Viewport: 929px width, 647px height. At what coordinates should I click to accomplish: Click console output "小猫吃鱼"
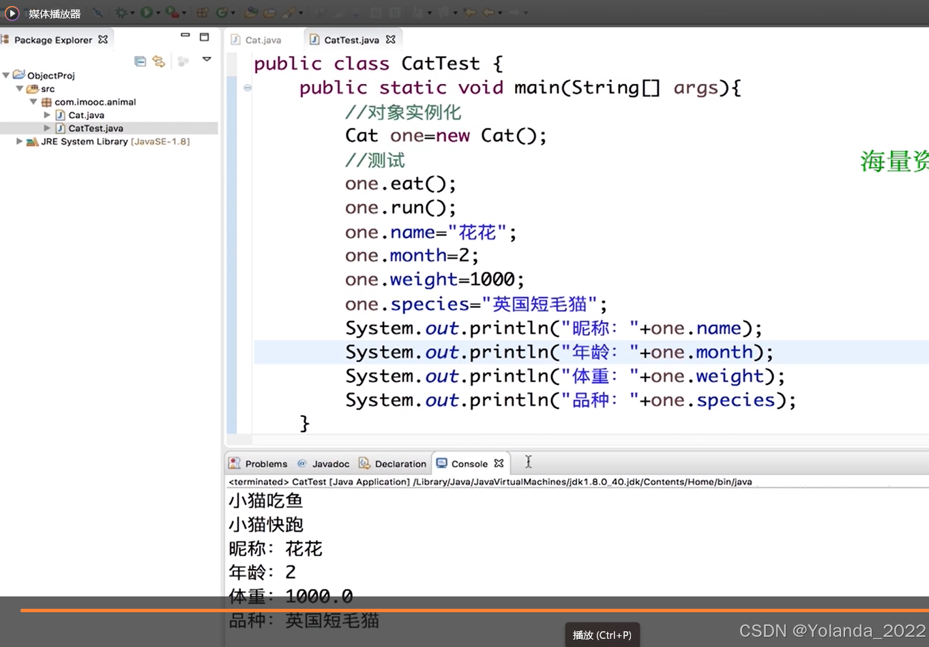[265, 500]
